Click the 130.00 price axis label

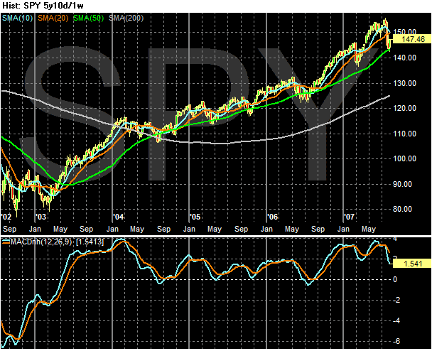coord(404,83)
